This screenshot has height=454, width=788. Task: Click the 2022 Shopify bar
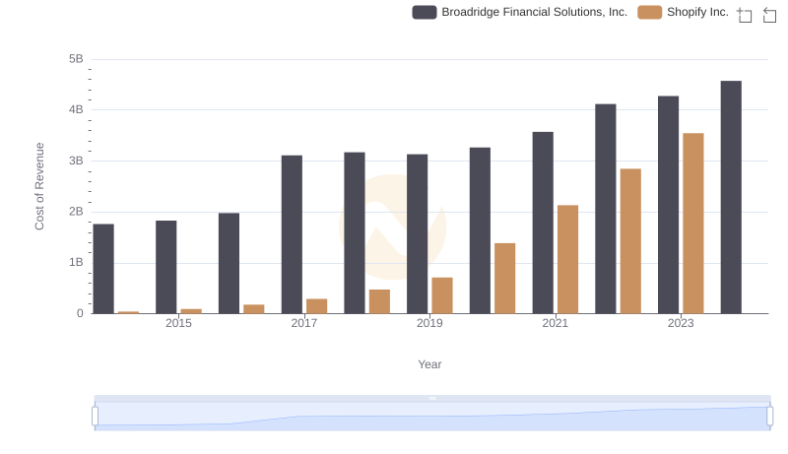630,241
